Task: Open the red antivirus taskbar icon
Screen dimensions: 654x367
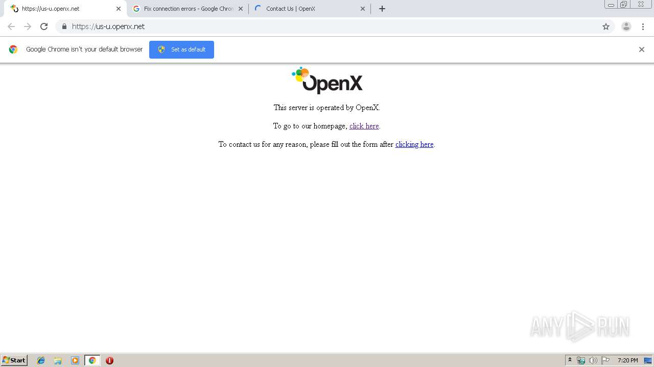Action: point(109,360)
